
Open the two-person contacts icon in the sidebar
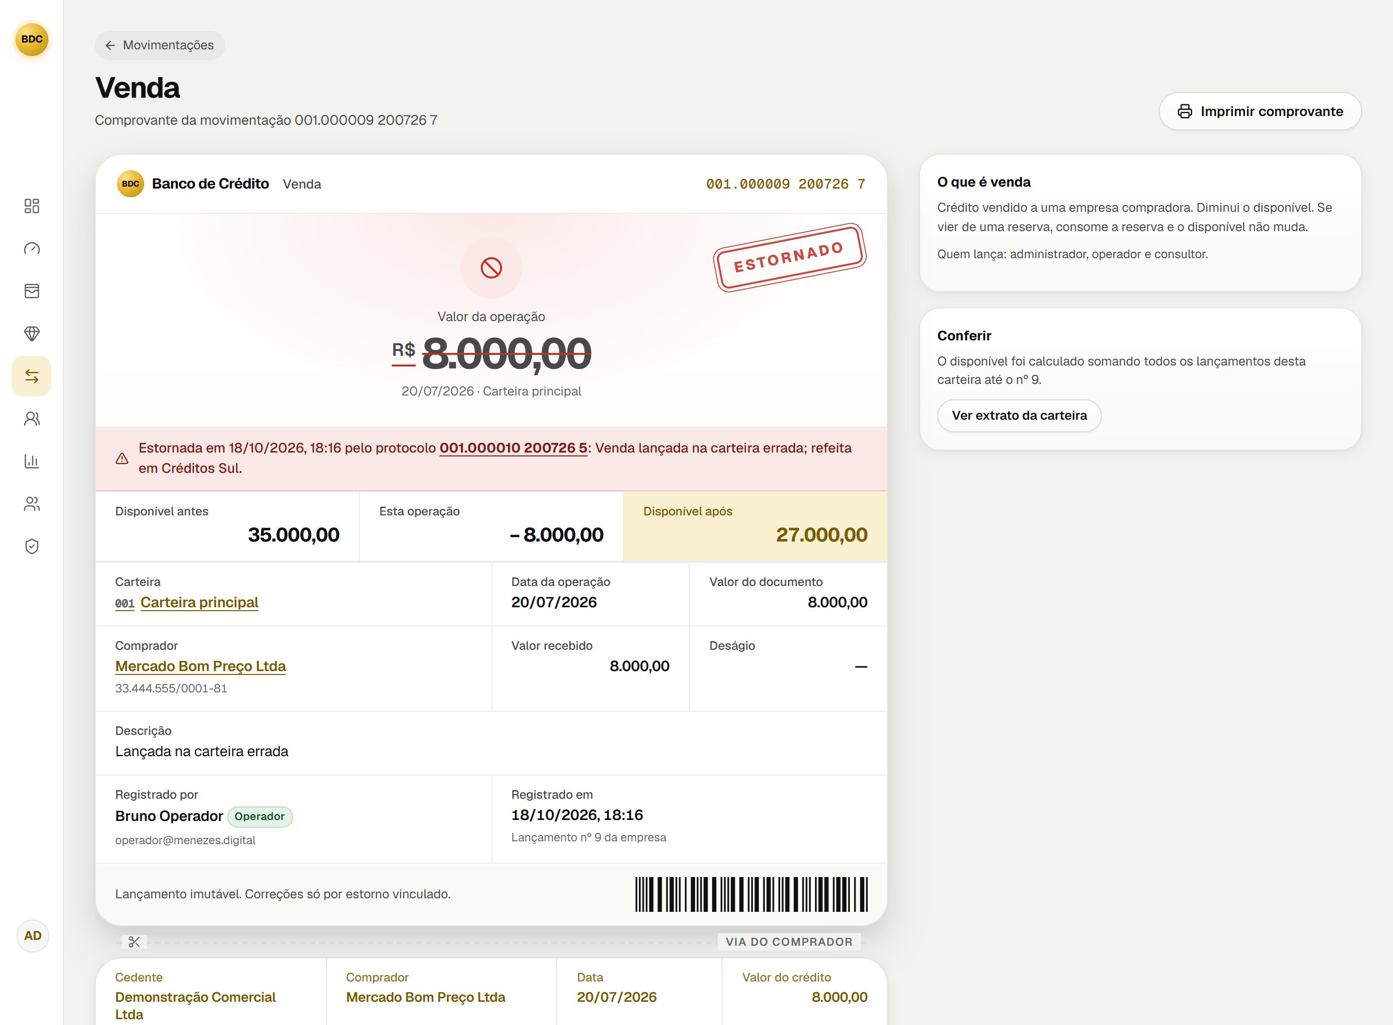[x=31, y=419]
